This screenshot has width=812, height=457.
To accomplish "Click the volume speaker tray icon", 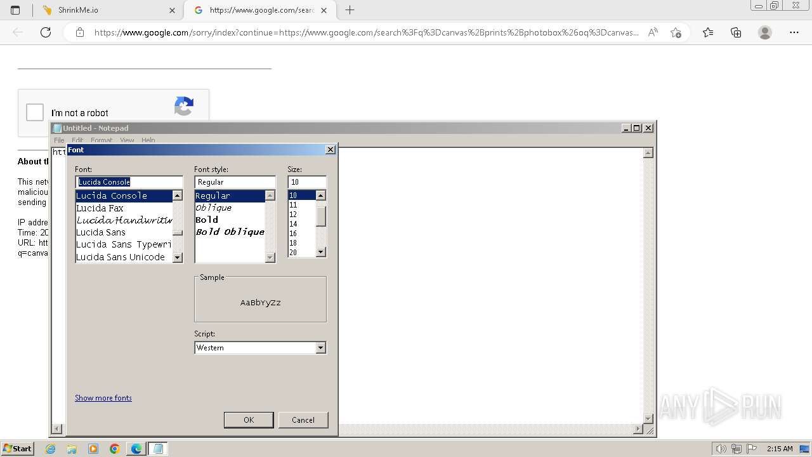I will pos(721,449).
